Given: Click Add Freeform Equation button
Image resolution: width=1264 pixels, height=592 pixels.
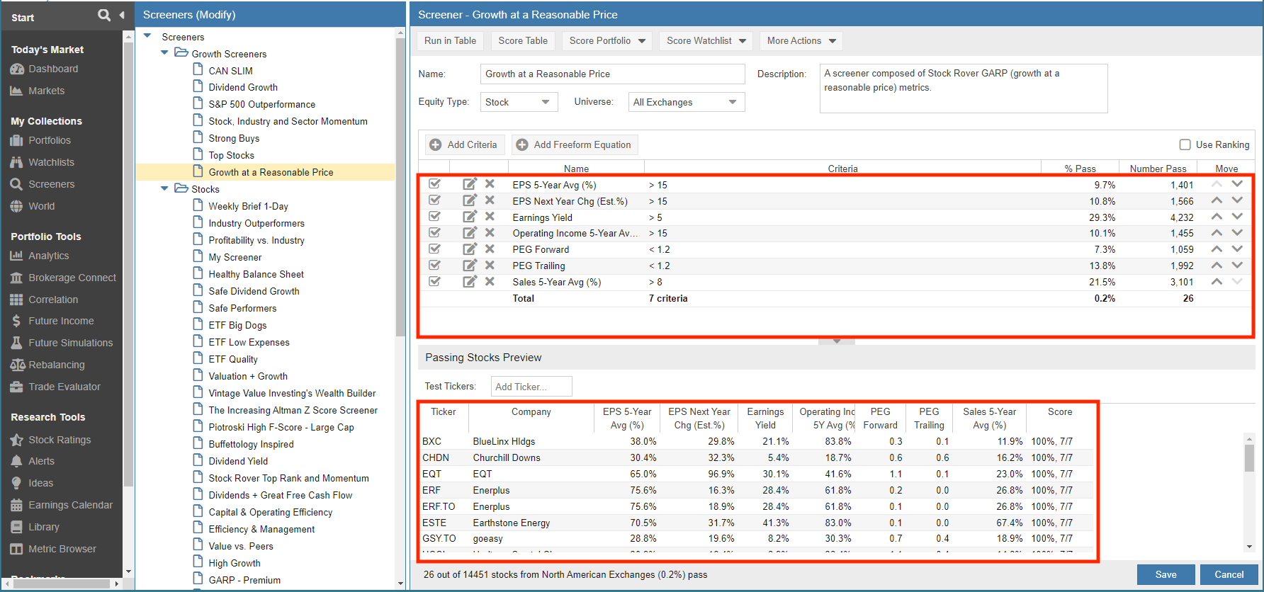Looking at the screenshot, I should click(x=574, y=144).
